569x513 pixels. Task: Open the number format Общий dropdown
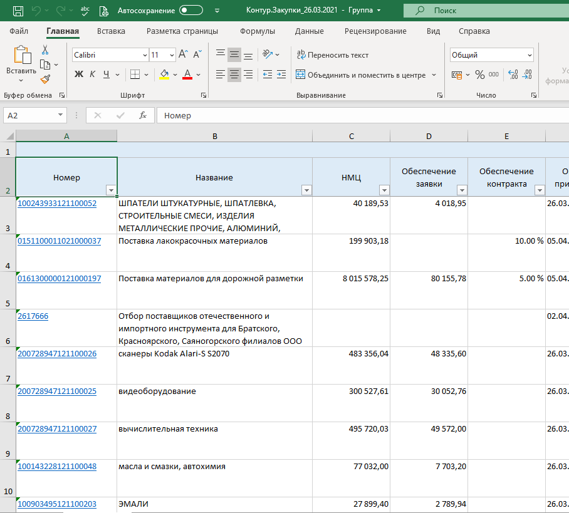530,55
